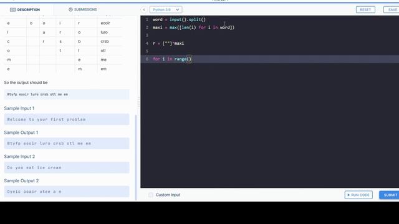Click the Sample Input 2 text box
The height and width of the screenshot is (224, 399).
(x=67, y=167)
